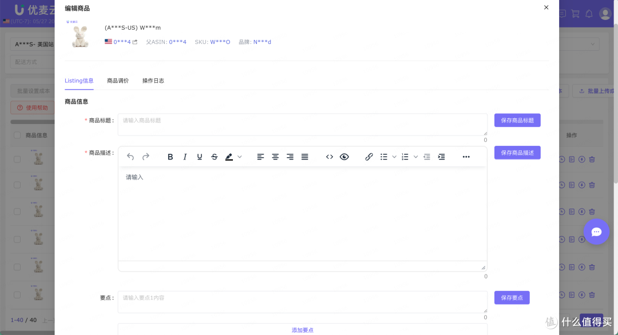Image resolution: width=618 pixels, height=335 pixels.
Task: Open SKU link W***O
Action: 220,42
